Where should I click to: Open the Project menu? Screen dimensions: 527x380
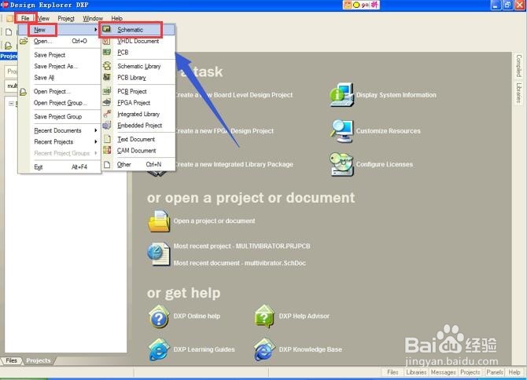pyautogui.click(x=66, y=18)
